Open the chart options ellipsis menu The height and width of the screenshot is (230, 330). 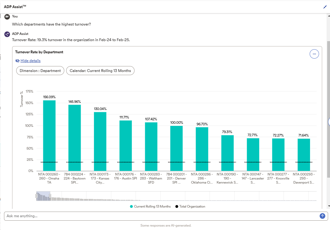pos(314,54)
